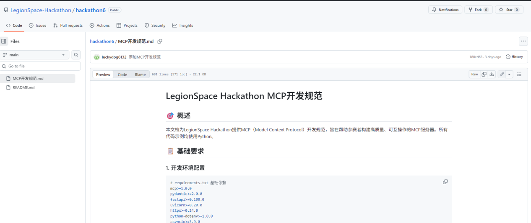Open the Projects tab
The height and width of the screenshot is (223, 531).
(127, 26)
